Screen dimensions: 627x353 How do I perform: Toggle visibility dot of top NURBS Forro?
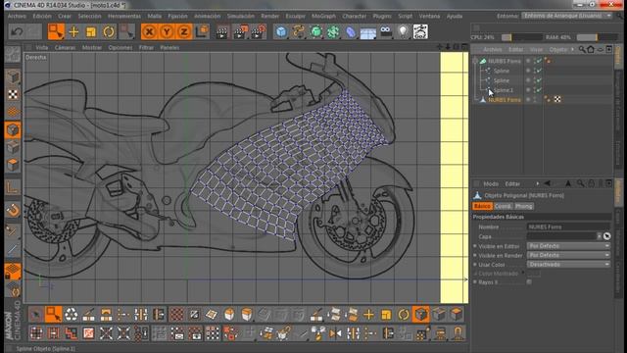(528, 61)
